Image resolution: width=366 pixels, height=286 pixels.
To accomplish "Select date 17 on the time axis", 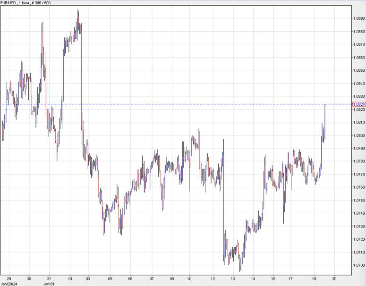I will point(290,279).
